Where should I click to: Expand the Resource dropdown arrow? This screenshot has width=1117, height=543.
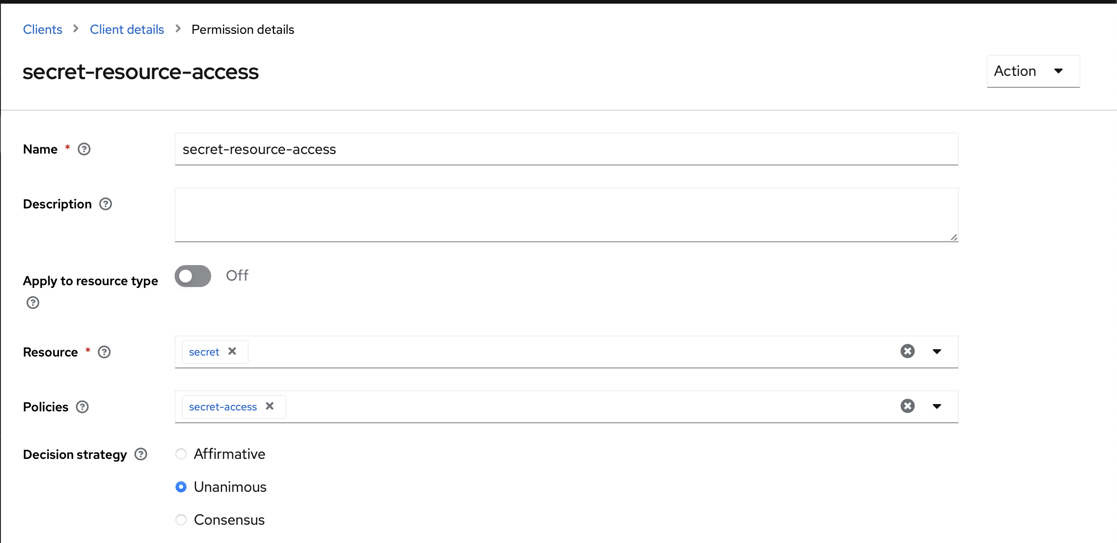click(937, 351)
